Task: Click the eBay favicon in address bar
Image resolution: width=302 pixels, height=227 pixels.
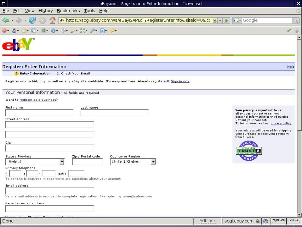Action: [62, 20]
